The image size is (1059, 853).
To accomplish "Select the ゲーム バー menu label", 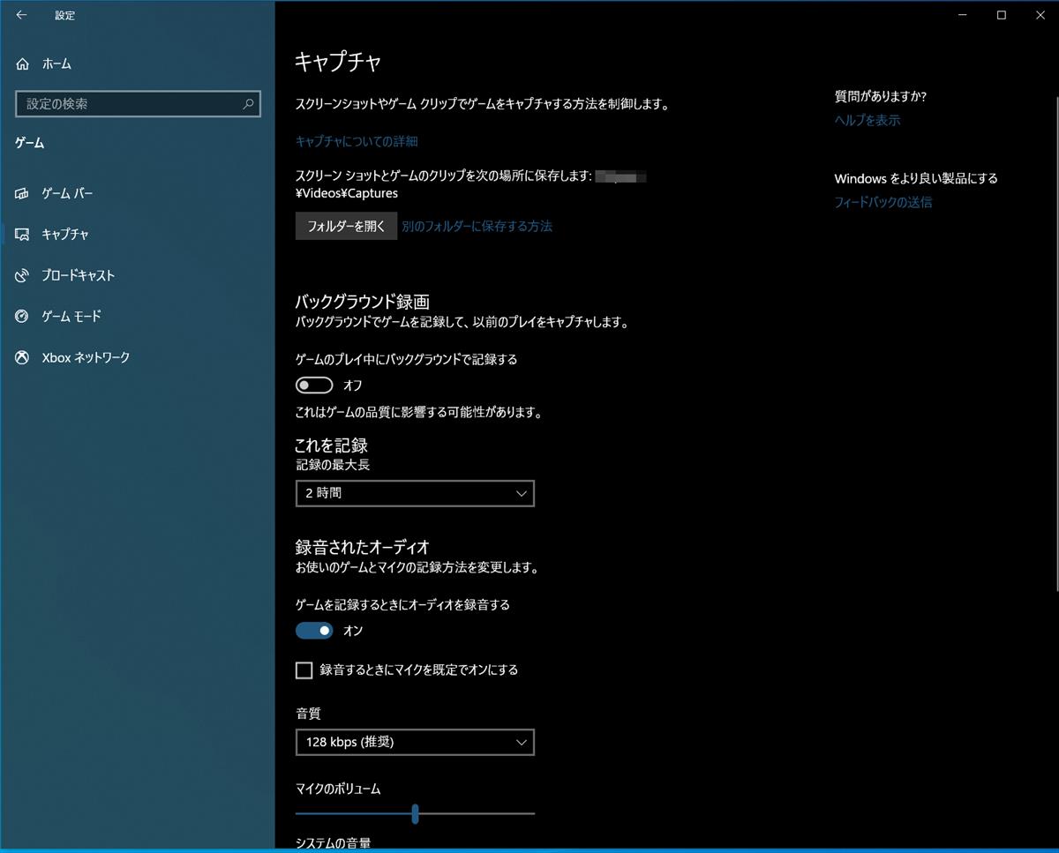I will (x=67, y=193).
